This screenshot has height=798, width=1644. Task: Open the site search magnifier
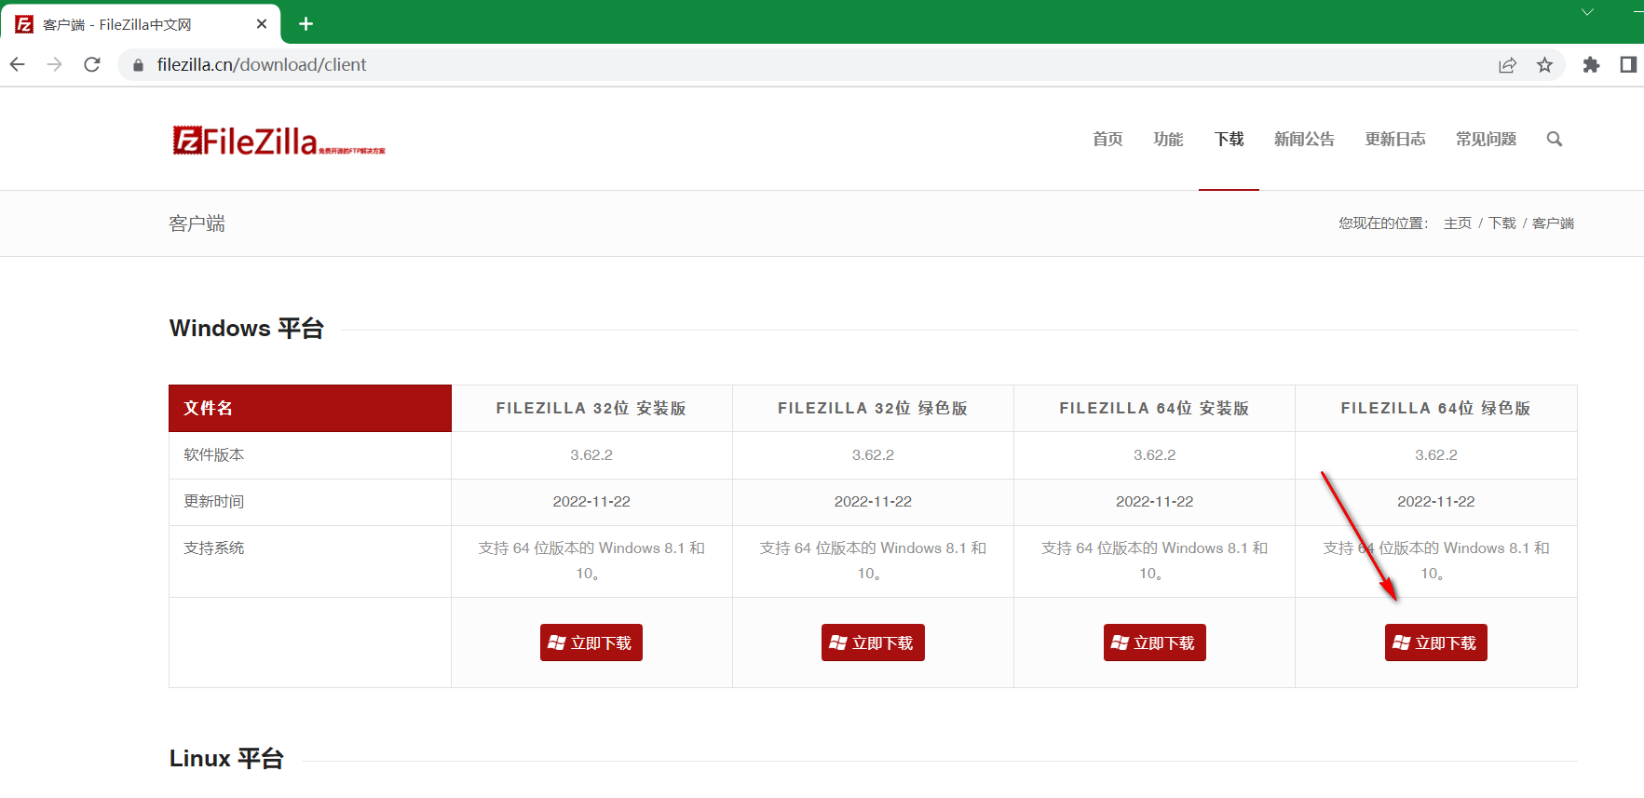pyautogui.click(x=1555, y=139)
